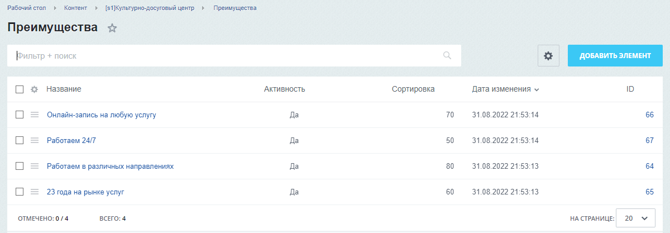Viewport: 670px width, 233px height.
Task: Open list settings gear button beside search
Action: click(x=548, y=56)
